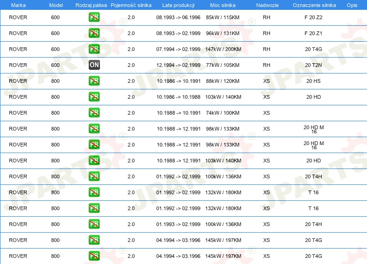The width and height of the screenshot is (367, 264).
Task: Click model 600 in F 20 Z2 row
Action: click(x=55, y=17)
